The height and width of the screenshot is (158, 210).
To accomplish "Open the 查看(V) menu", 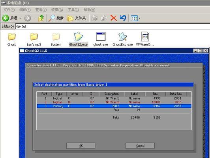I will 41,10.
